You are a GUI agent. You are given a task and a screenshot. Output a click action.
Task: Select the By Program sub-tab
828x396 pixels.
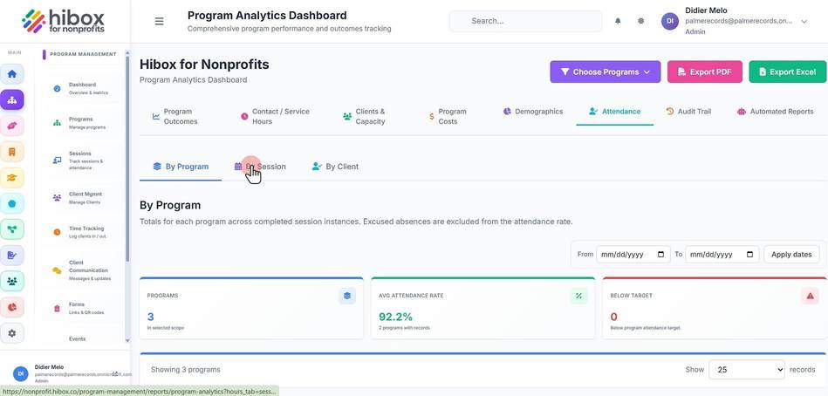(x=181, y=167)
